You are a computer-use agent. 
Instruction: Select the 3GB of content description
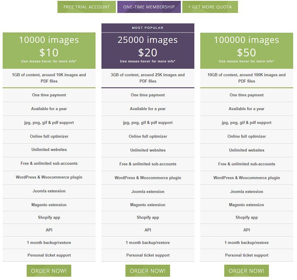pos(148,78)
